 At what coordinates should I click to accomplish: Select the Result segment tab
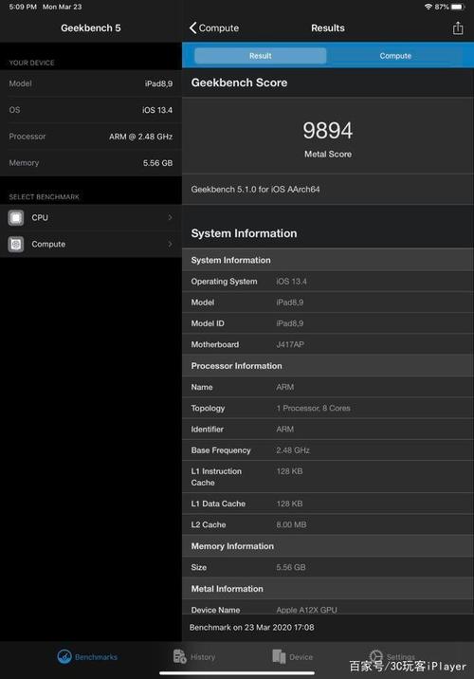260,56
